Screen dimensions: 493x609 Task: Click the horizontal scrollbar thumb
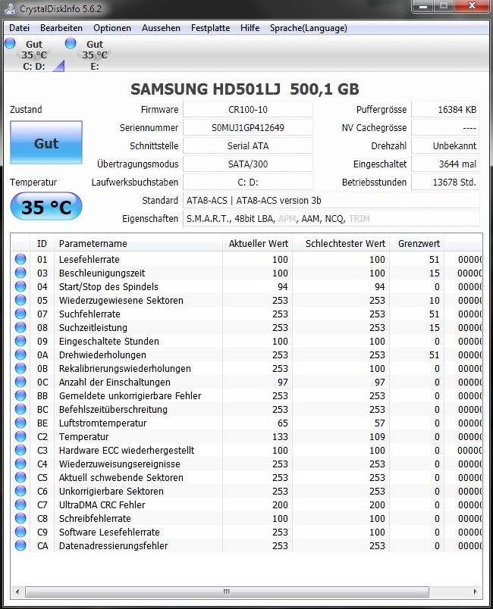tap(227, 592)
